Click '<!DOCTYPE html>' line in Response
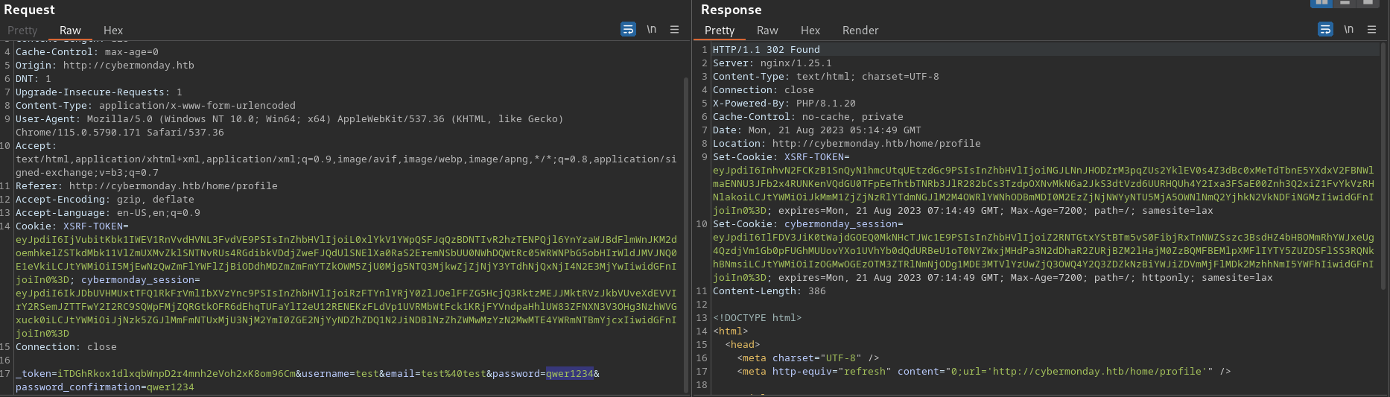The image size is (1390, 397). point(758,318)
